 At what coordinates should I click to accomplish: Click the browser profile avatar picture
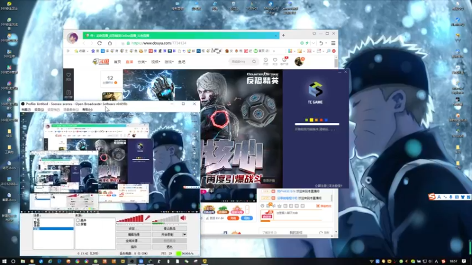(x=73, y=38)
